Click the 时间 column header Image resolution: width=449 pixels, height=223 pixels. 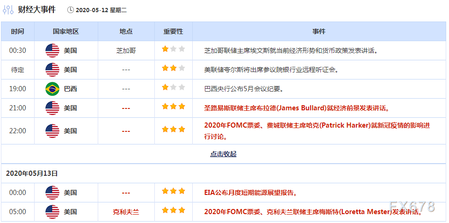click(17, 31)
